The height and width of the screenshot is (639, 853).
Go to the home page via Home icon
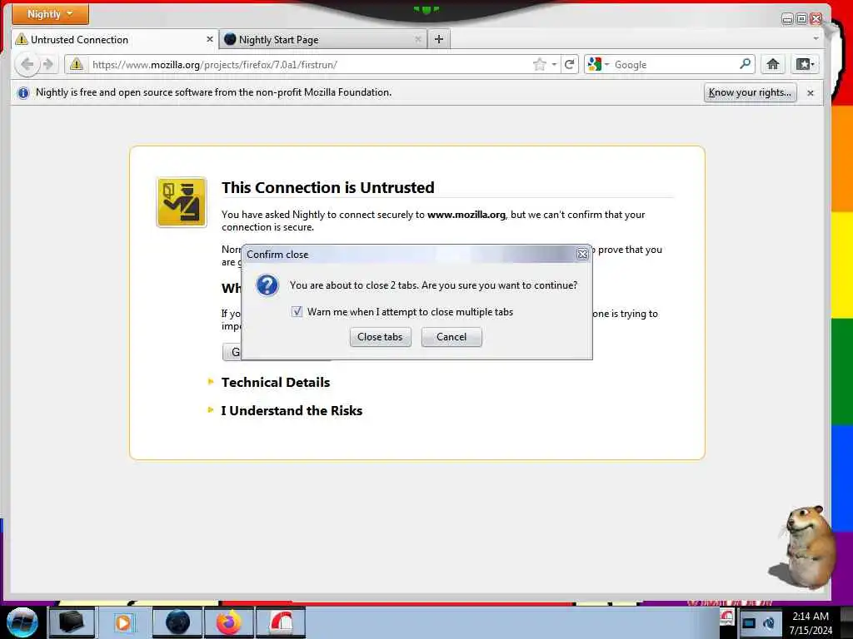tap(772, 65)
